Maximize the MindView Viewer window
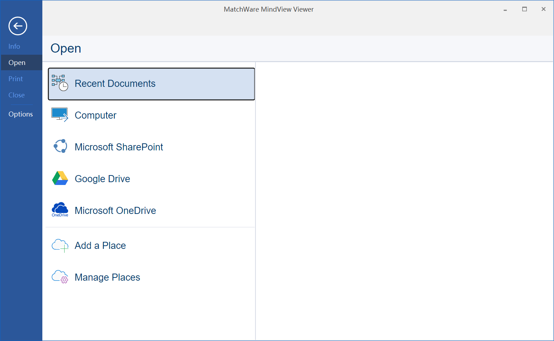Viewport: 554px width, 341px height. [525, 9]
